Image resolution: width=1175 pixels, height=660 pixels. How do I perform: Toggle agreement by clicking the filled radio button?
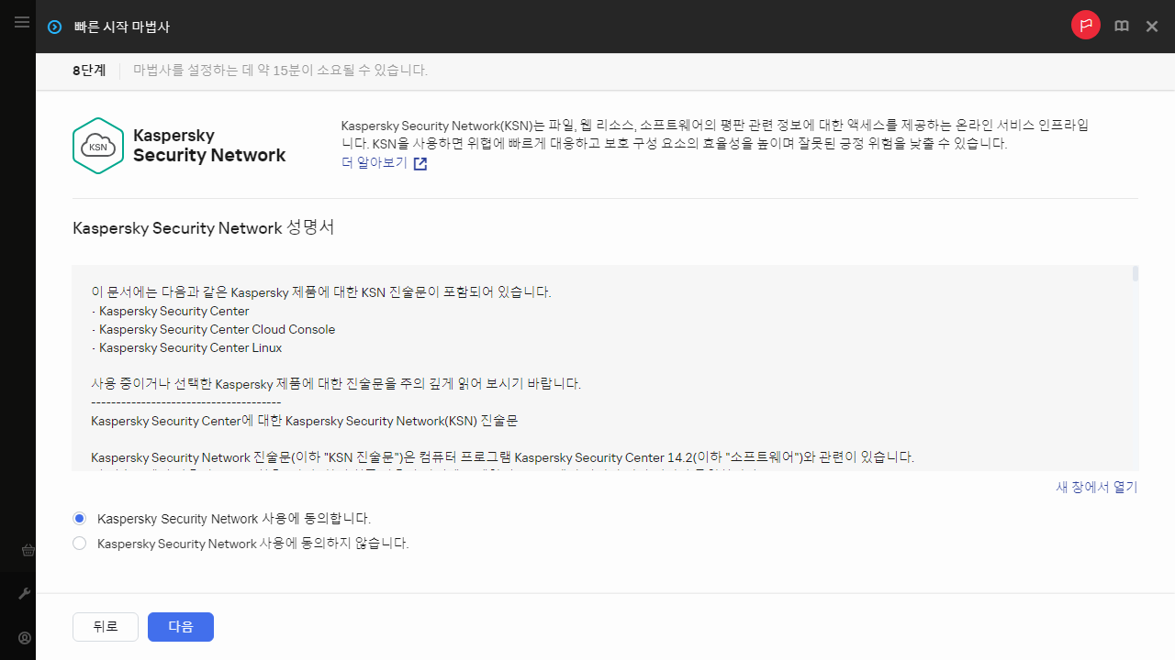[79, 518]
